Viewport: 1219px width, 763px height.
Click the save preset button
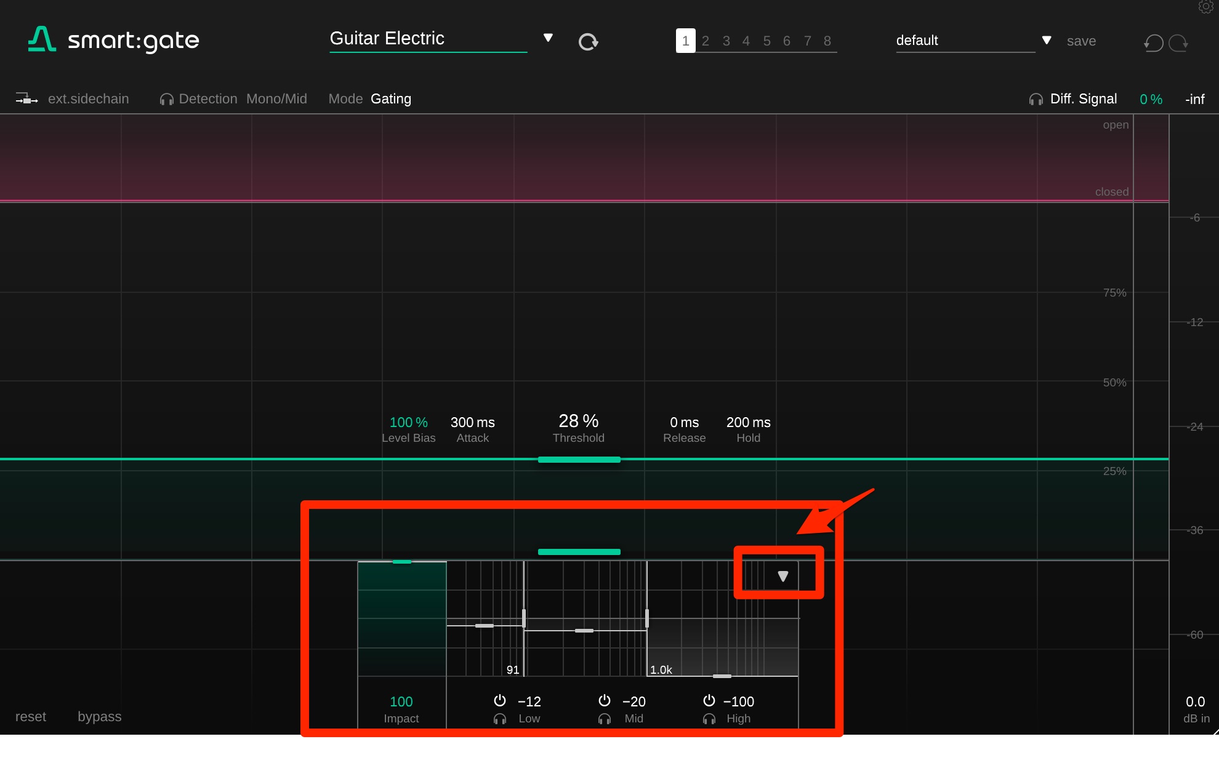point(1081,41)
